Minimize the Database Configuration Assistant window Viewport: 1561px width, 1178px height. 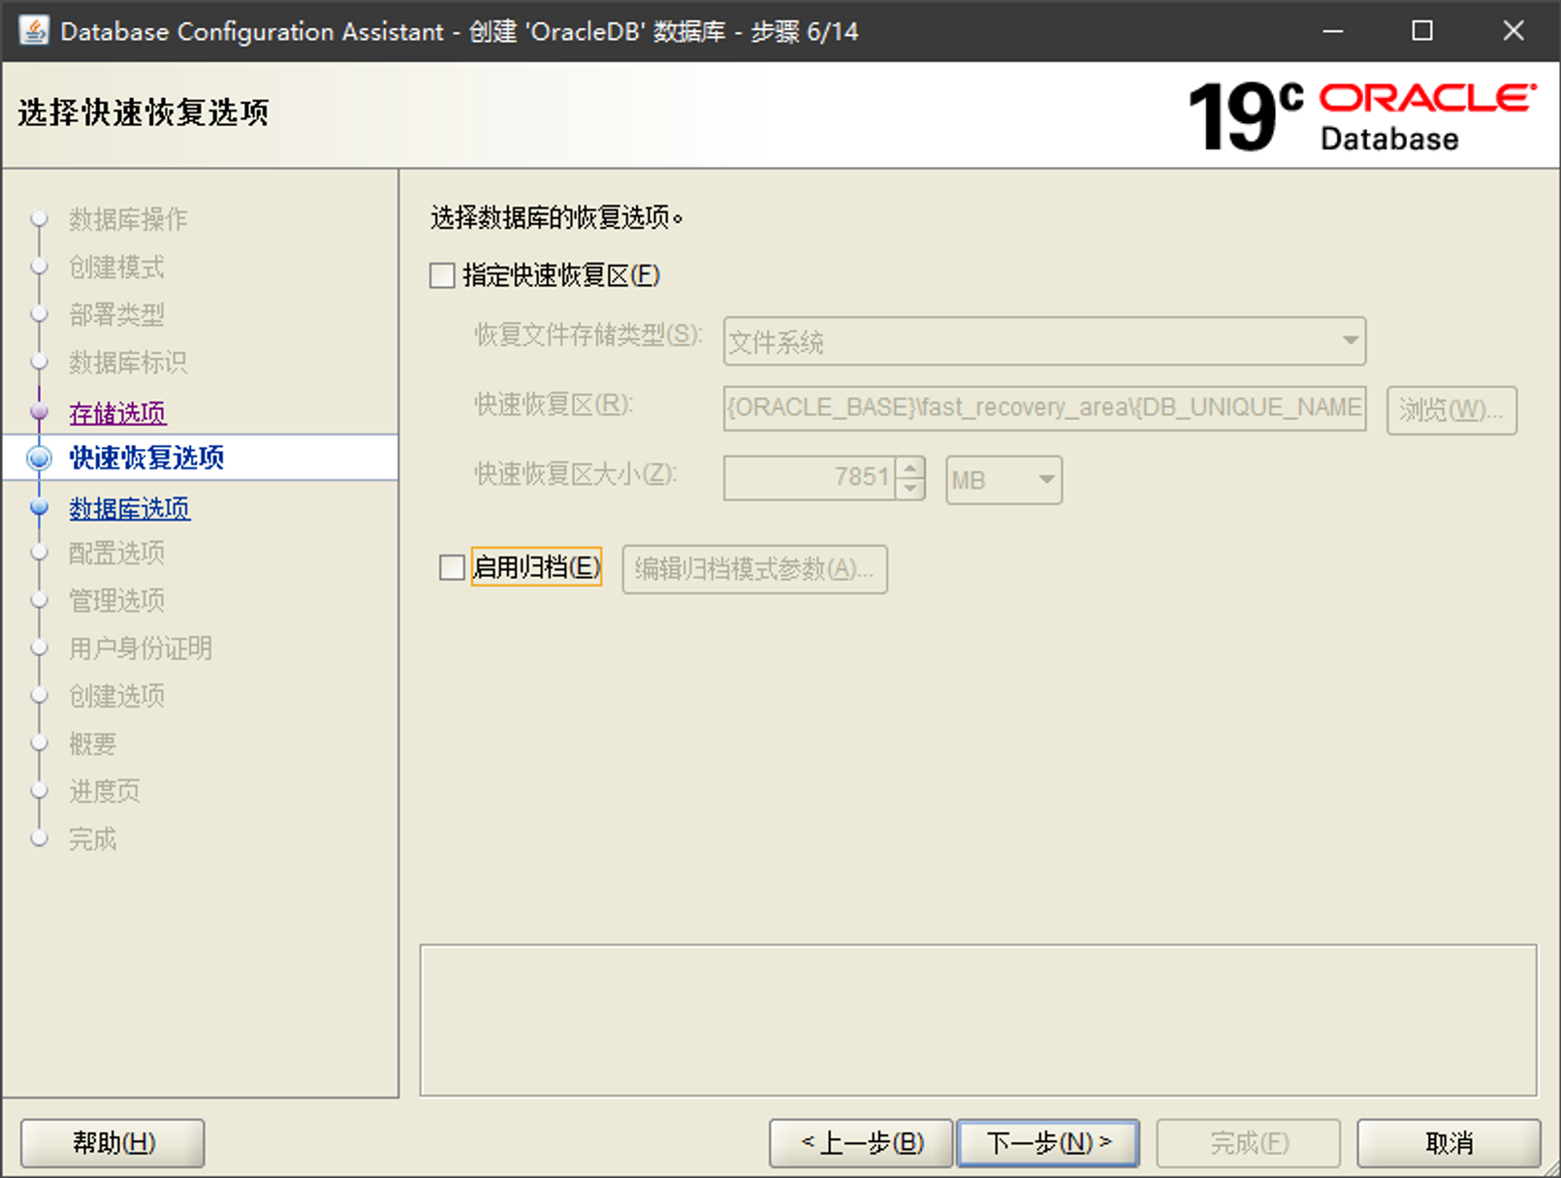(1333, 31)
